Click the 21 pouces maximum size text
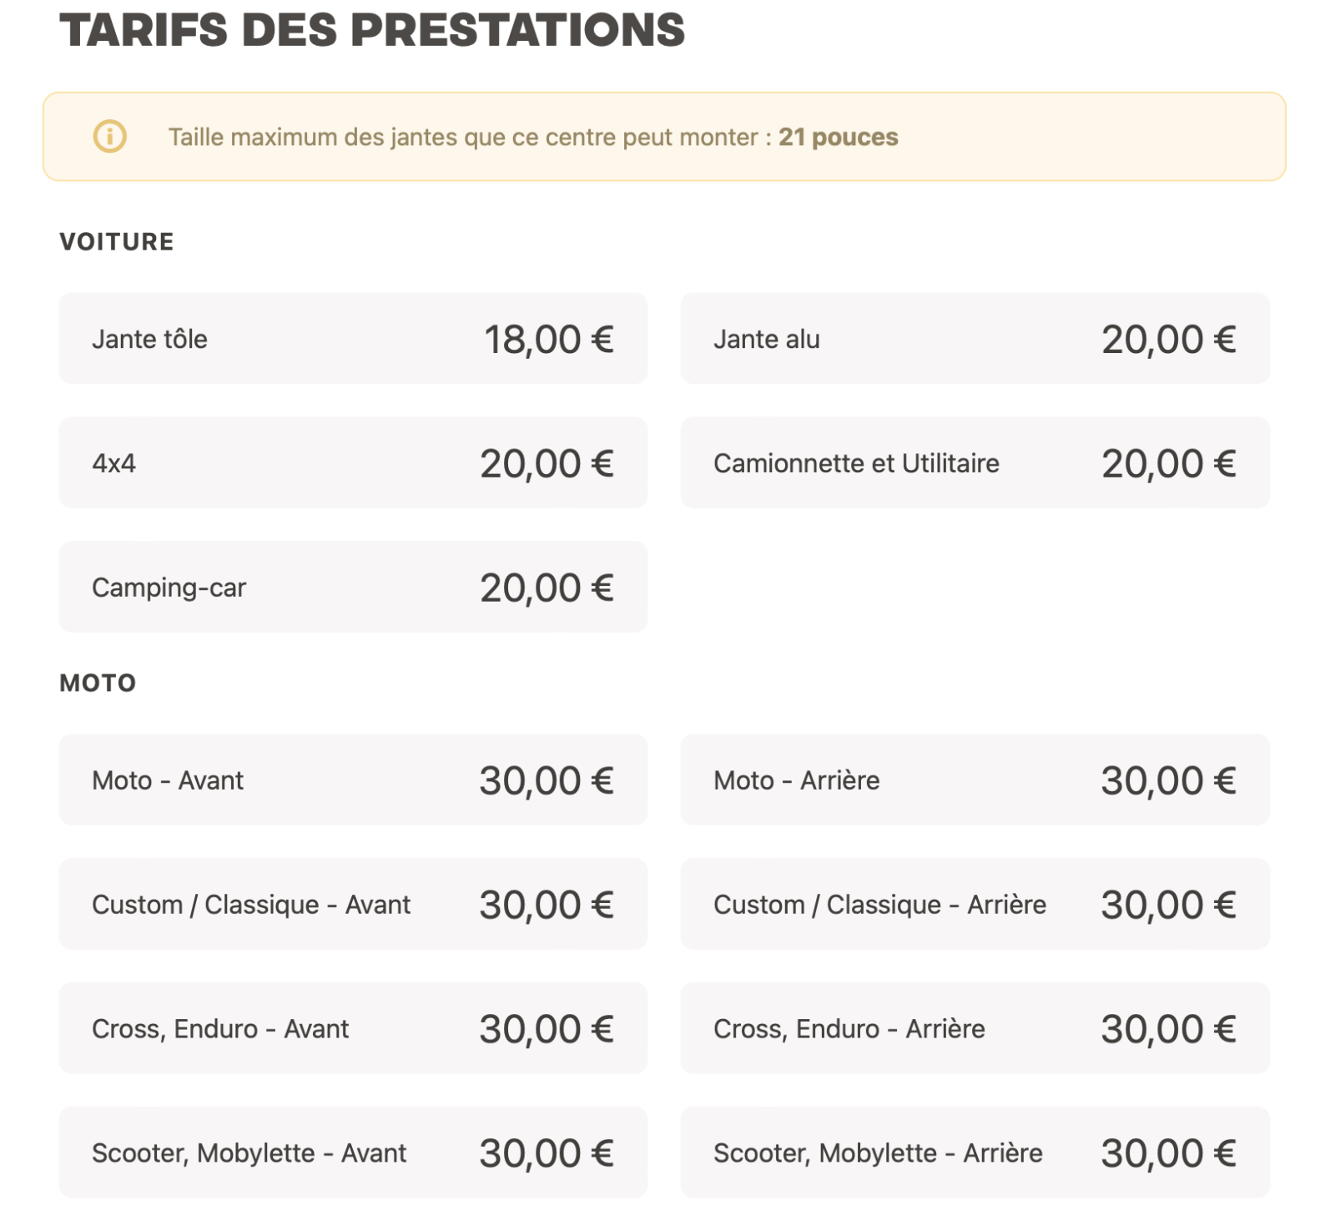This screenshot has height=1216, width=1330. pos(838,137)
